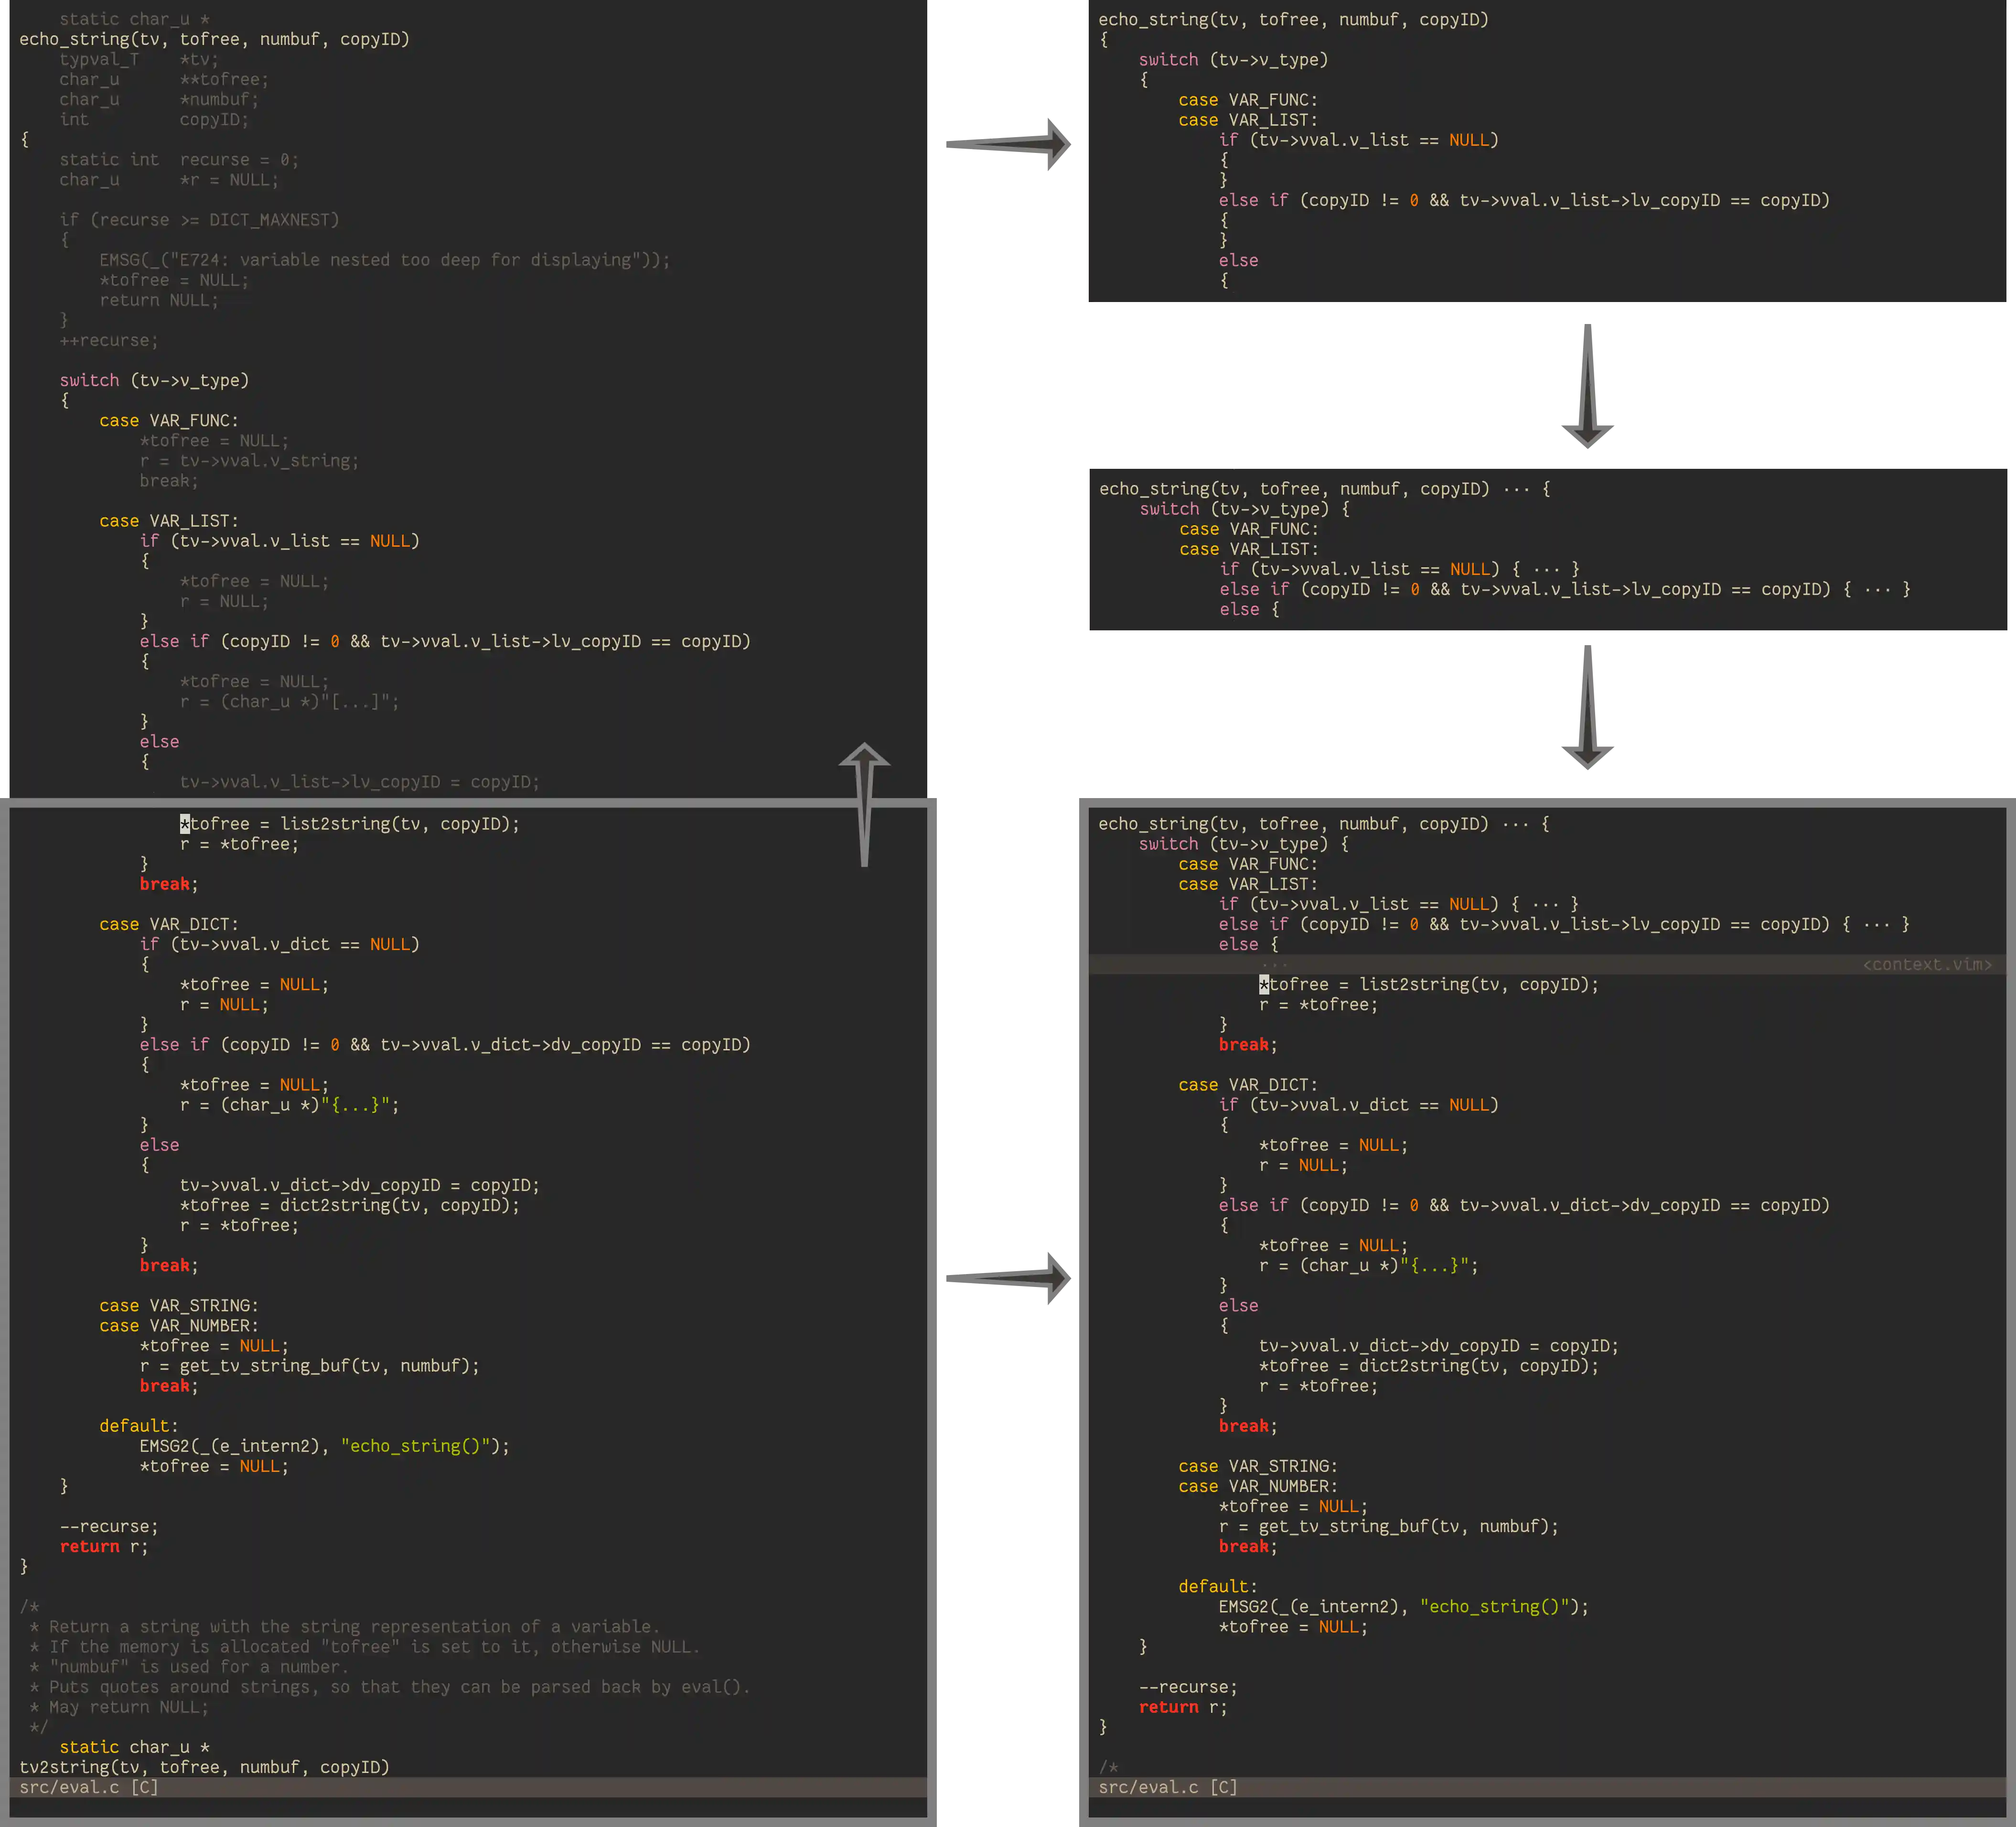The image size is (2016, 1827).
Task: Click the tv2string function name in left window
Action: (63, 1767)
